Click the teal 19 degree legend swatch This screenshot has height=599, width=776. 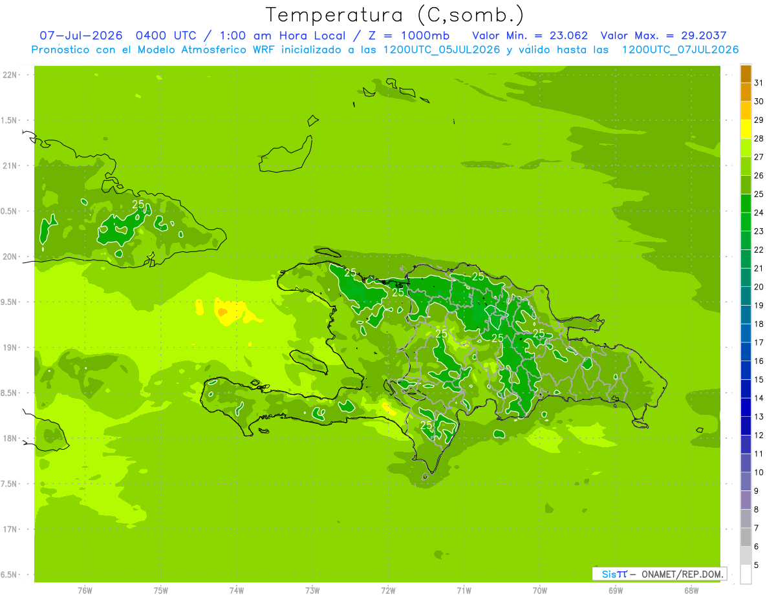(x=746, y=296)
